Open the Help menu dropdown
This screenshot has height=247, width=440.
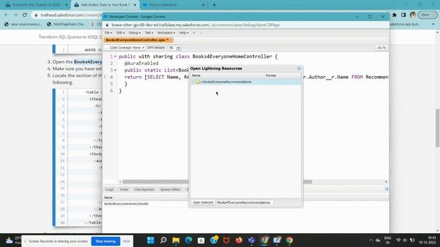184,33
